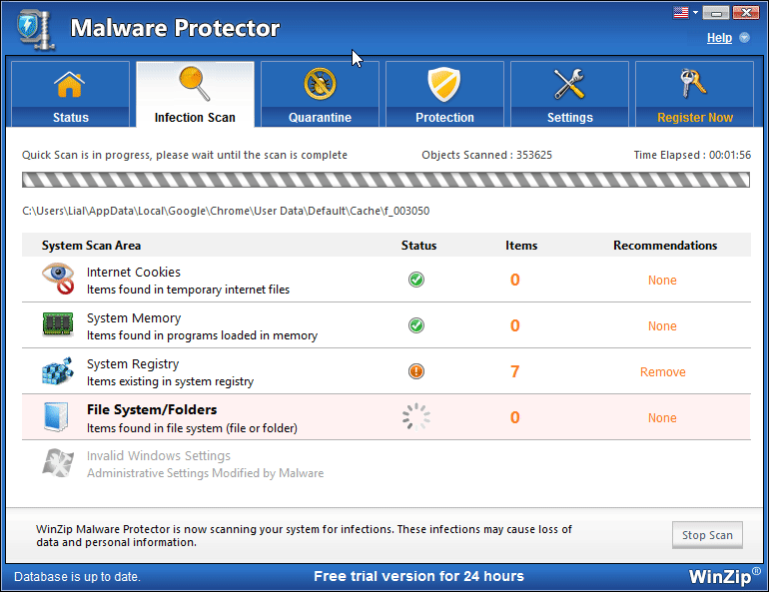Click the WinZip logo
This screenshot has height=592, width=769.
pyautogui.click(x=724, y=576)
